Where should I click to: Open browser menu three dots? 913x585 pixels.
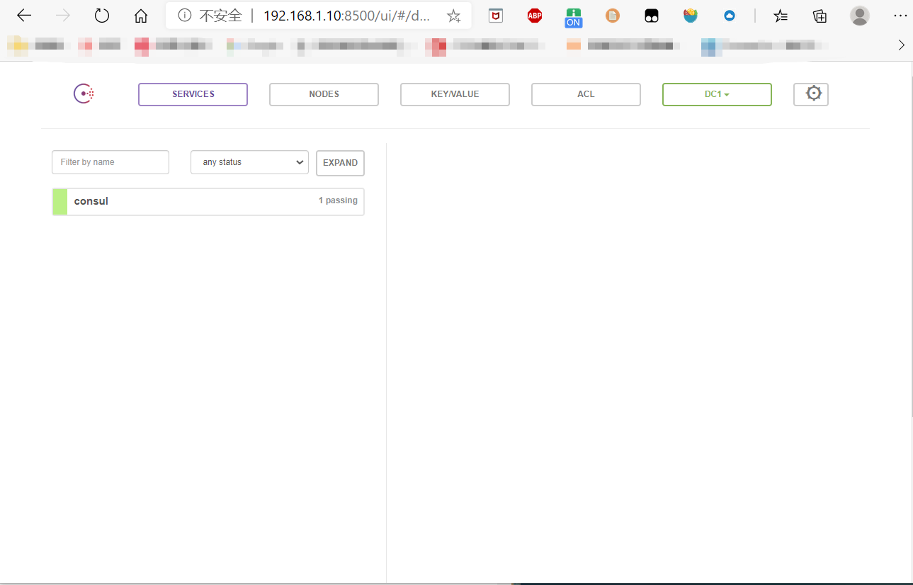900,16
